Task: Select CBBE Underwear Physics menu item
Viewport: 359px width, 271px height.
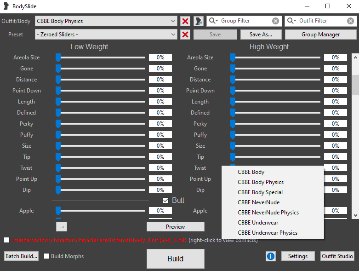Action: pyautogui.click(x=273, y=232)
